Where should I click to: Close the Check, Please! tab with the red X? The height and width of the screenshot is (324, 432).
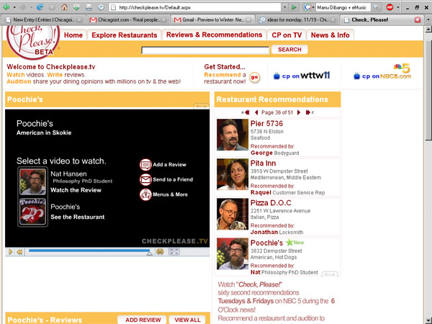[418, 19]
